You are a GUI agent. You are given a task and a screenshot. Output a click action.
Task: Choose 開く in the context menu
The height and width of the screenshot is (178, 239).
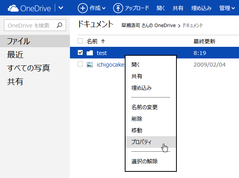tap(151, 65)
